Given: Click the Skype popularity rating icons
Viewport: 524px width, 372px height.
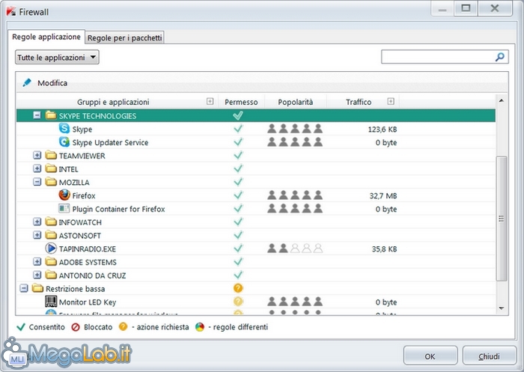Looking at the screenshot, I should (295, 129).
